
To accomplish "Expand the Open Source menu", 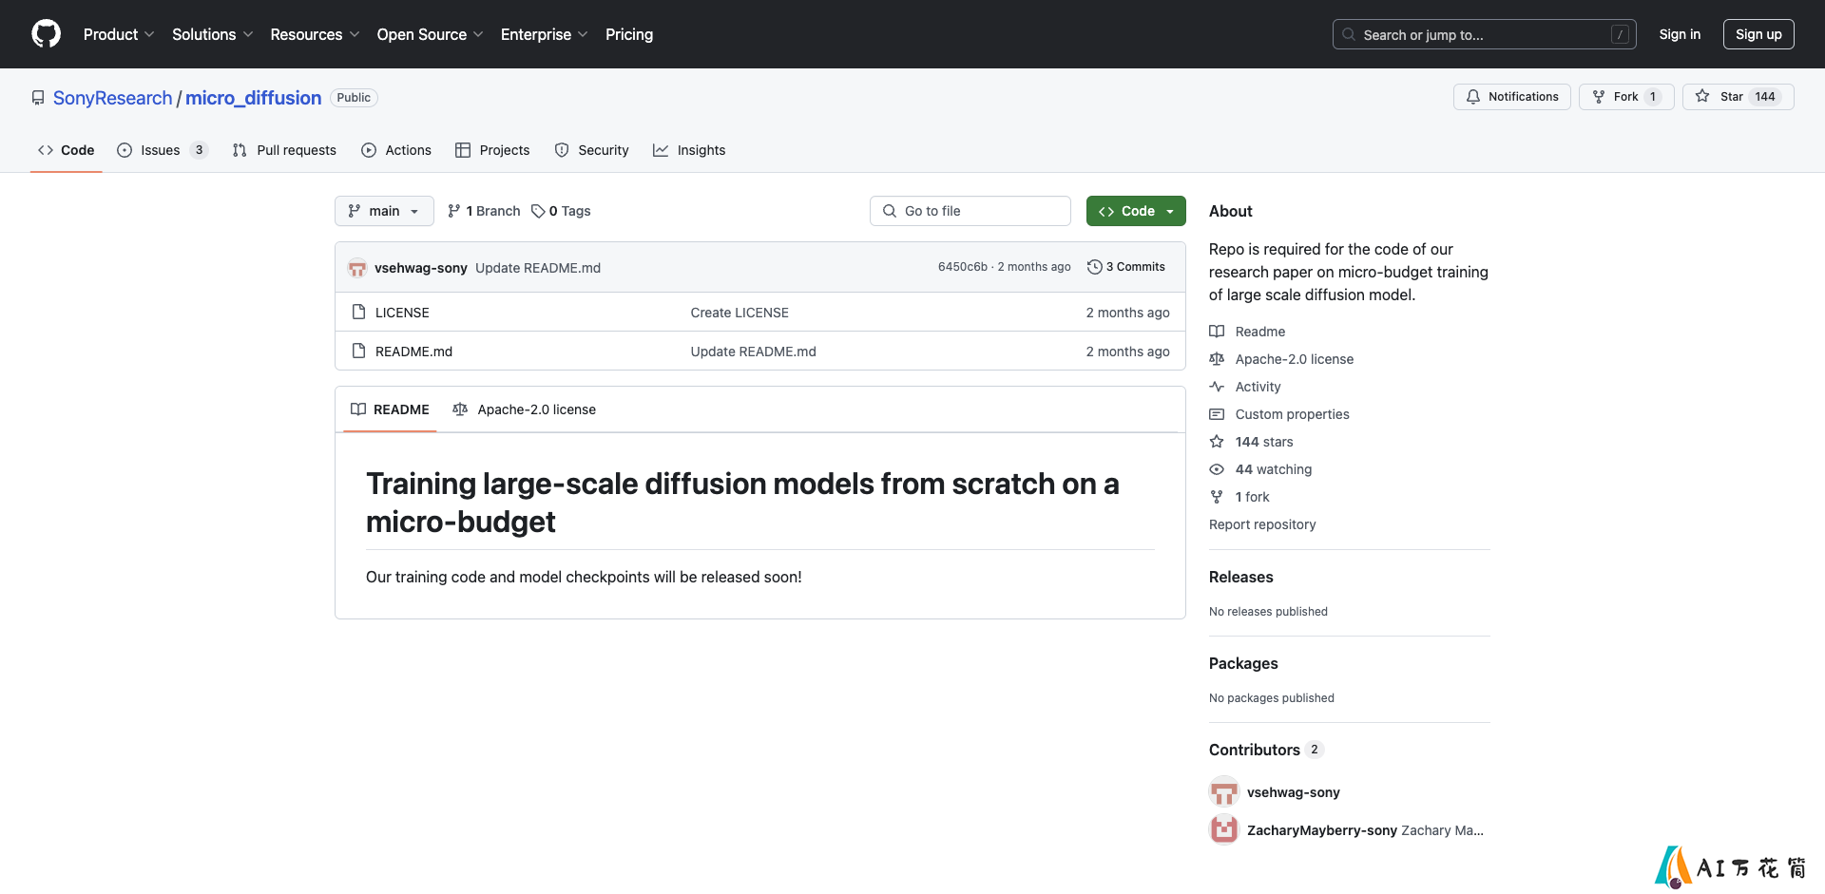I will point(430,34).
